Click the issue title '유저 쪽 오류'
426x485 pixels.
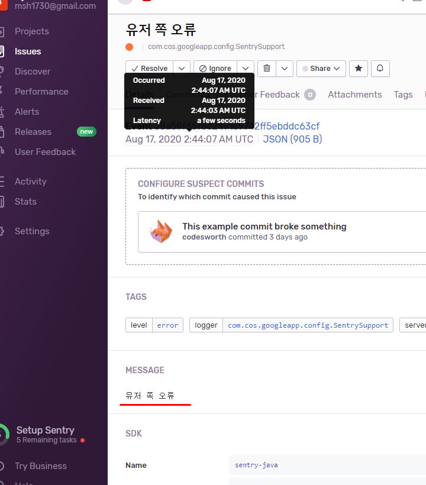coord(161,30)
